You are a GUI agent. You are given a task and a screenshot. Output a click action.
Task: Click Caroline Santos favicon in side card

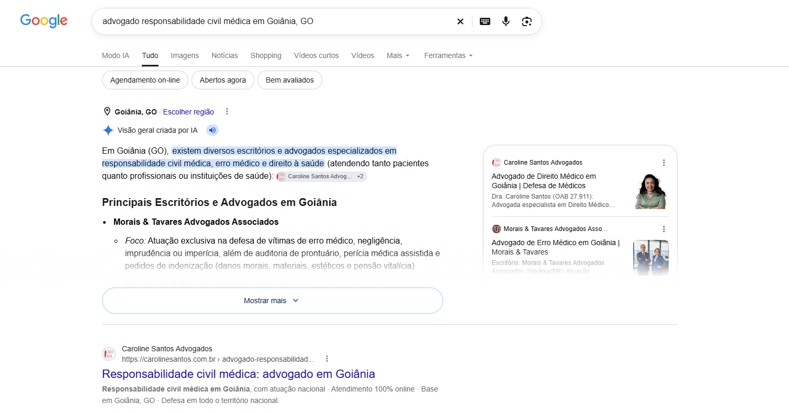pyautogui.click(x=497, y=163)
